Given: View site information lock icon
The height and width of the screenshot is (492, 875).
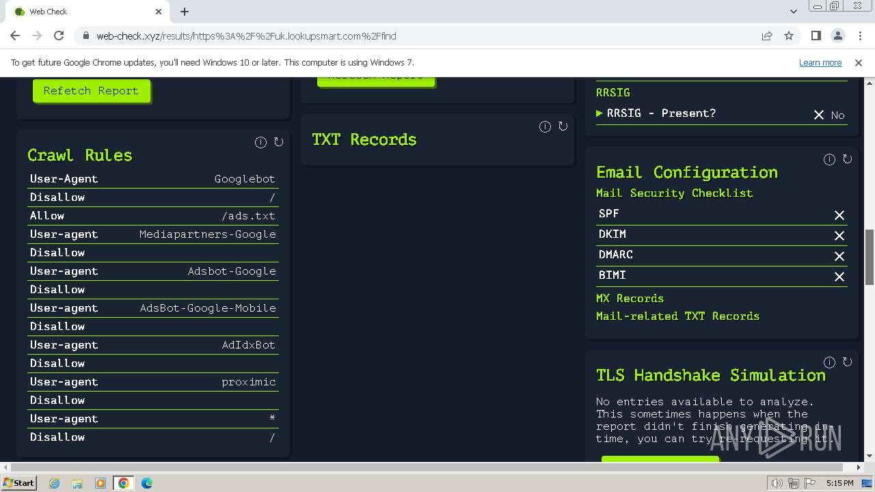Looking at the screenshot, I should click(x=86, y=36).
